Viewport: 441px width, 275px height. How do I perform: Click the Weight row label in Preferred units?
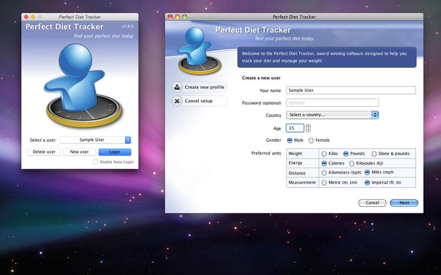(x=295, y=153)
